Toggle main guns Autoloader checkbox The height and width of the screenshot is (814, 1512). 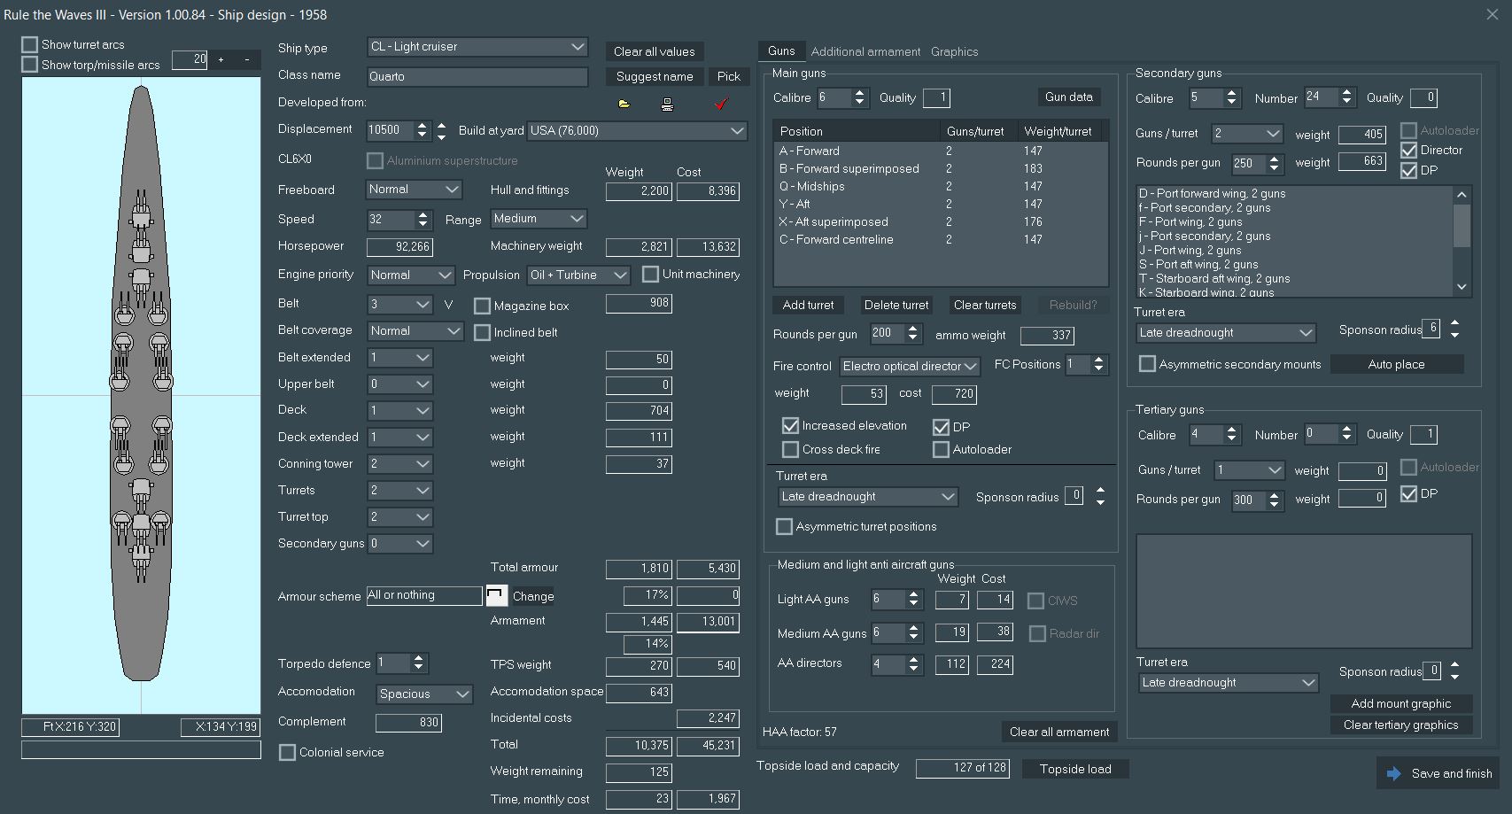tap(942, 449)
